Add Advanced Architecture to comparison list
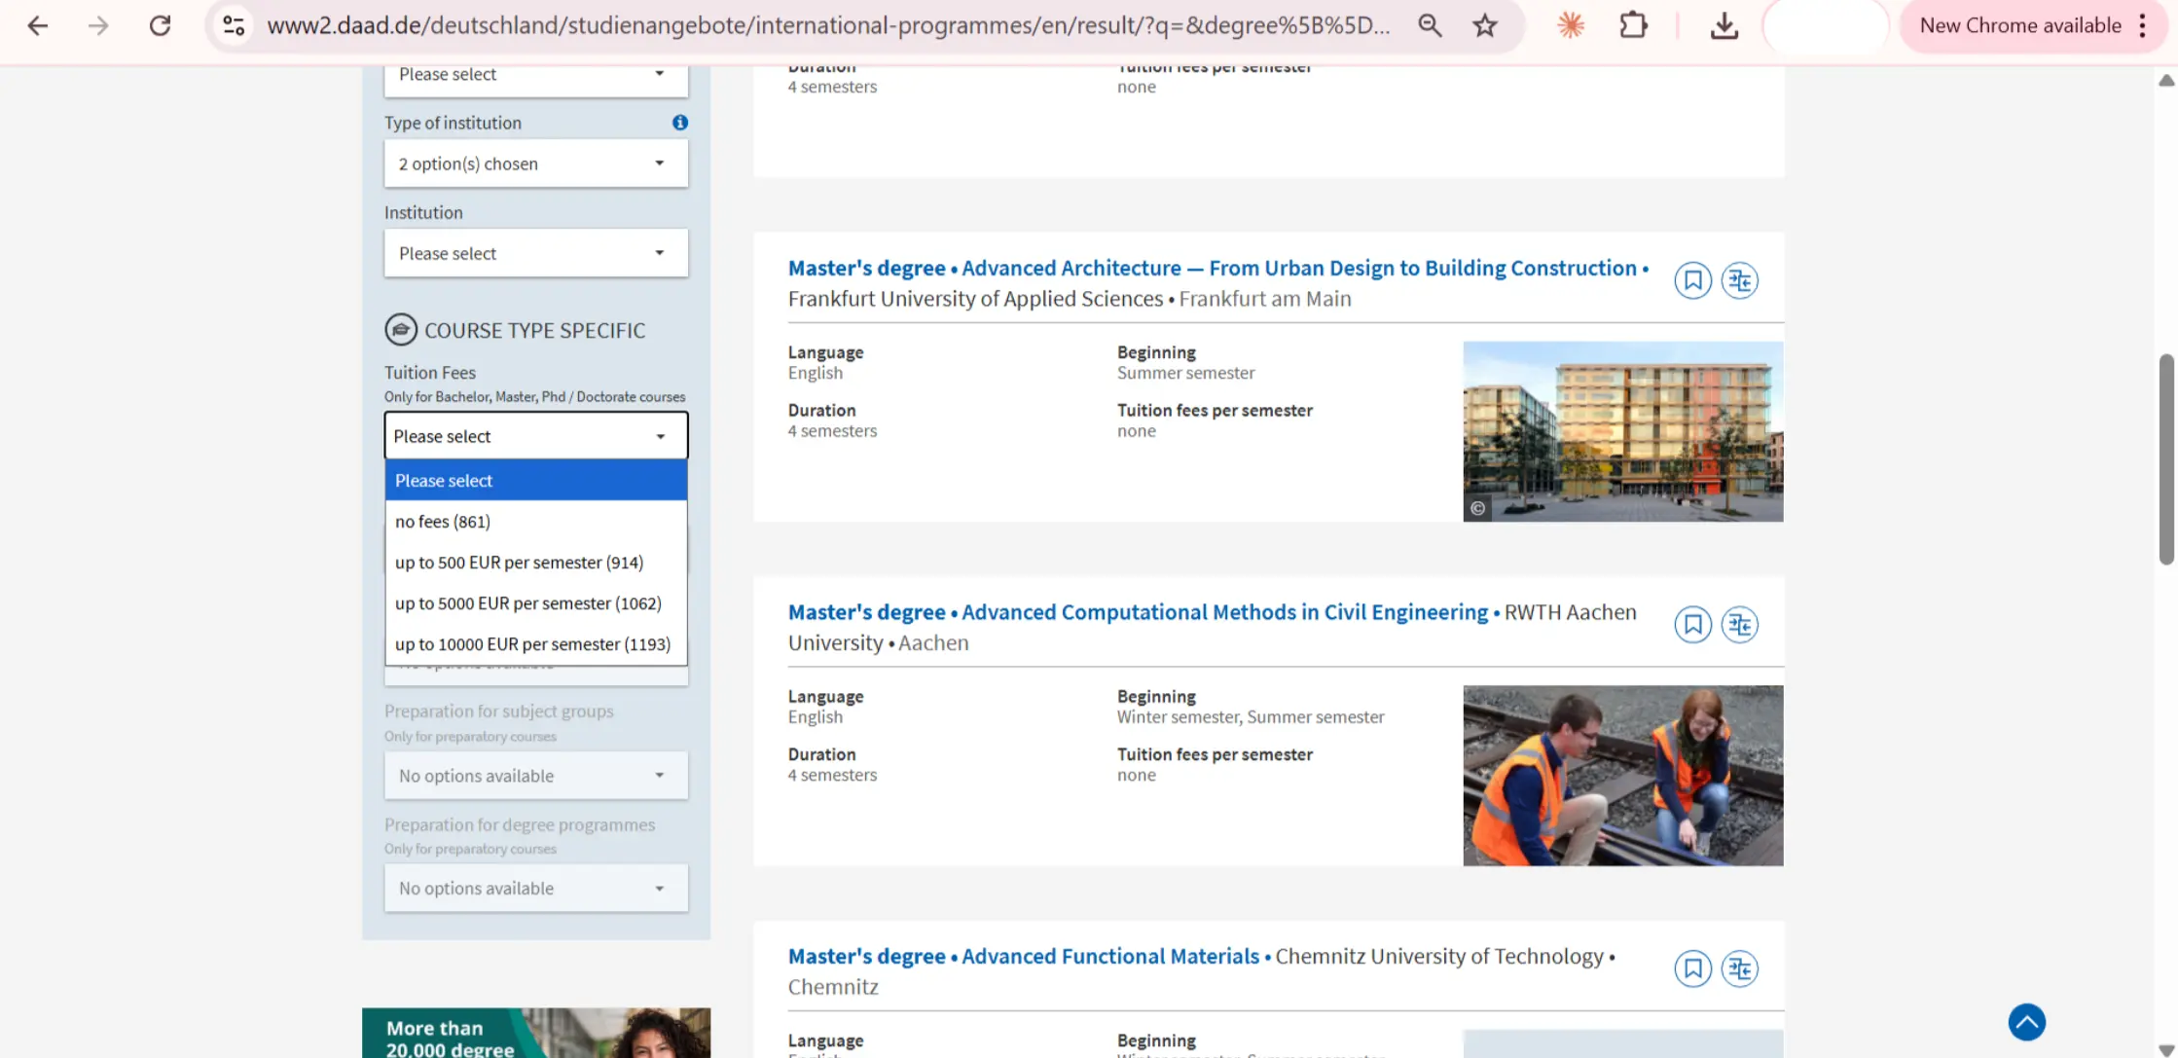The width and height of the screenshot is (2178, 1058). point(1740,280)
